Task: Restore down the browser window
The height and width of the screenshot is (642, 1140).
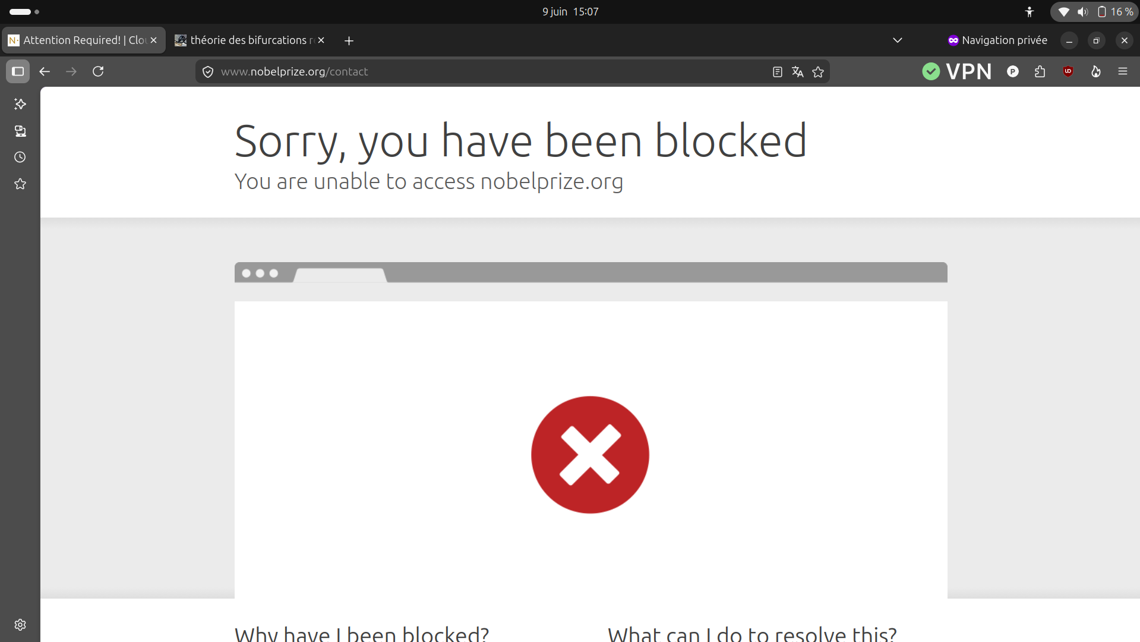Action: click(x=1097, y=40)
